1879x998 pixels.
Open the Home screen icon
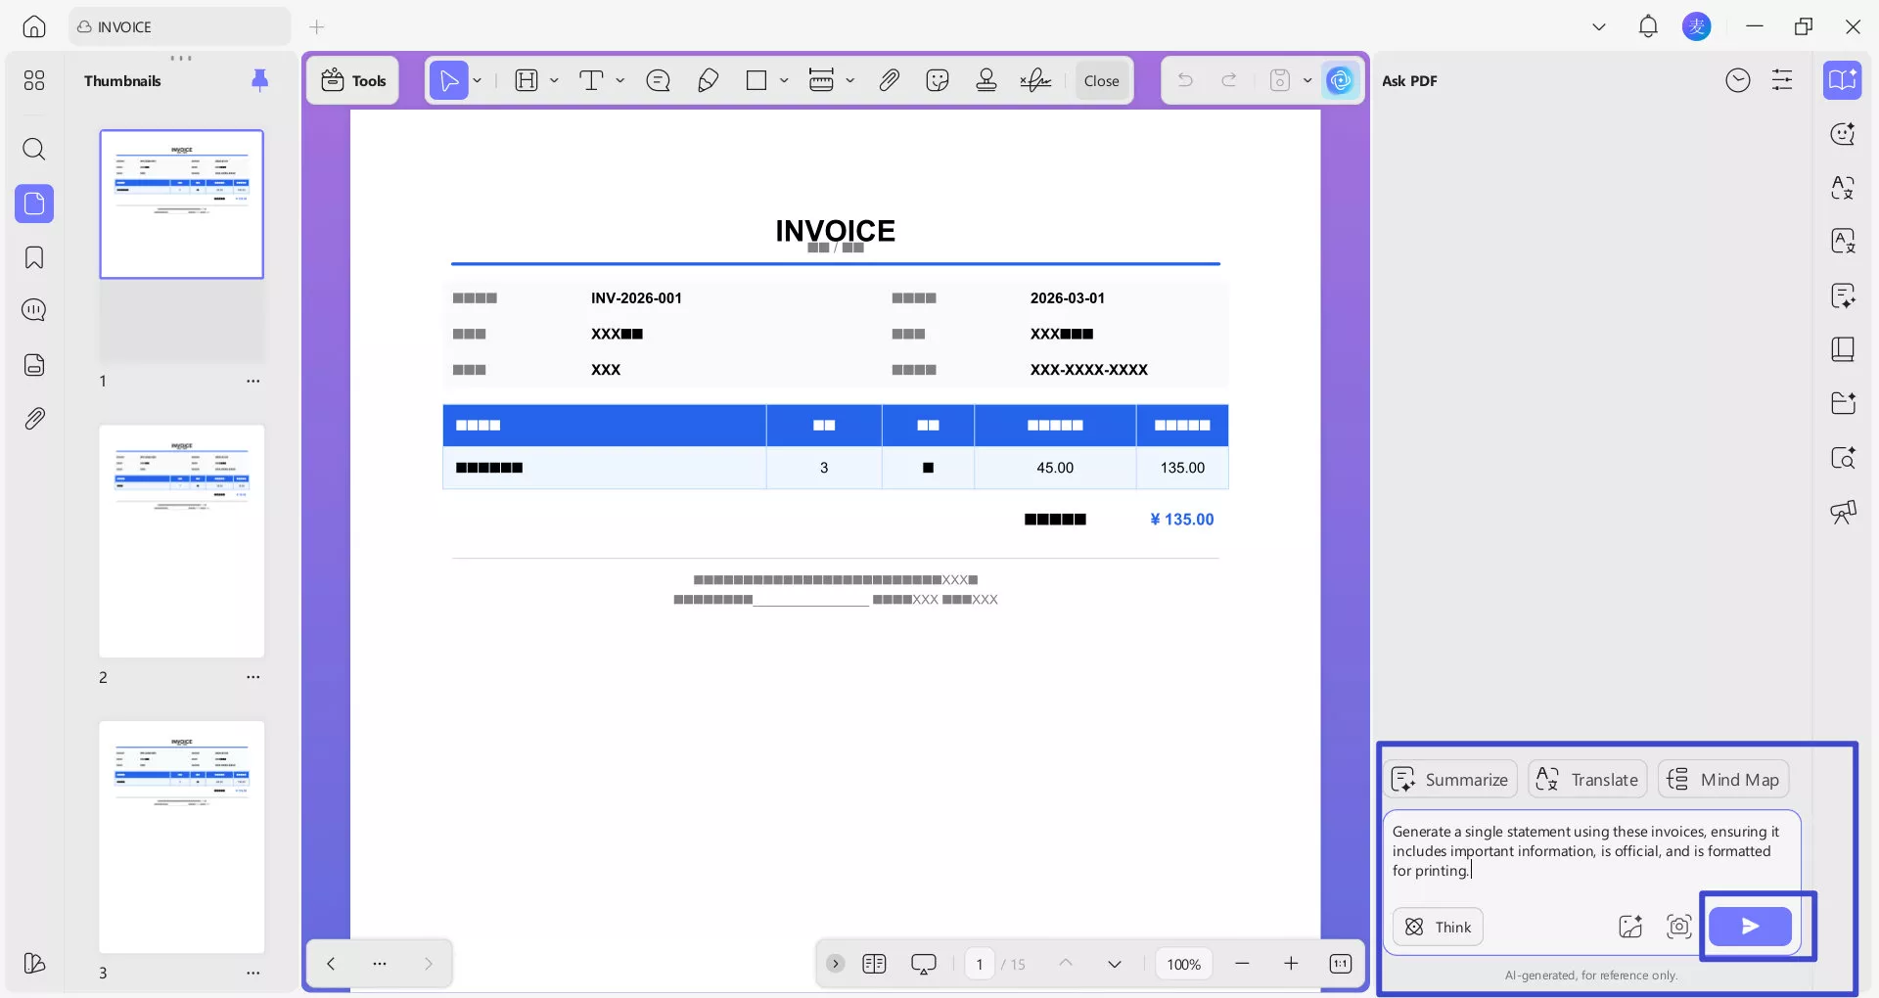(34, 26)
